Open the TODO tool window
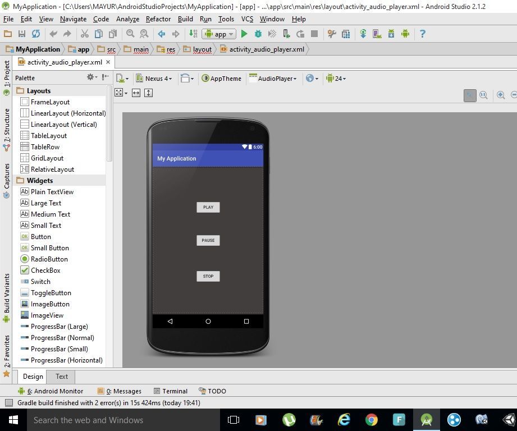Viewport: 517px width, 431px height. click(212, 391)
